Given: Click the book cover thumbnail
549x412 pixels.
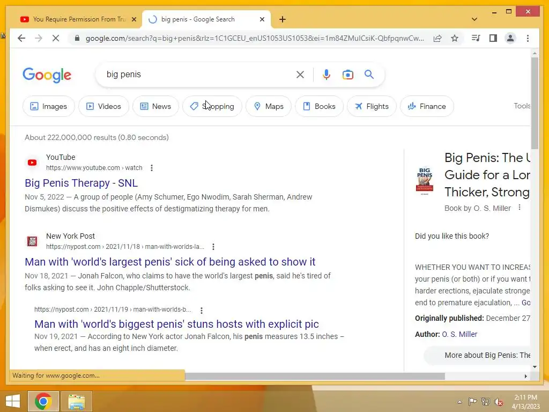Looking at the screenshot, I should tap(425, 181).
